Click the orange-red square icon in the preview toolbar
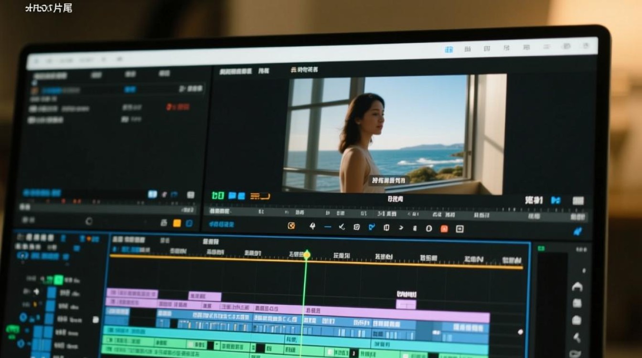This screenshot has height=358, width=642. pos(444,229)
